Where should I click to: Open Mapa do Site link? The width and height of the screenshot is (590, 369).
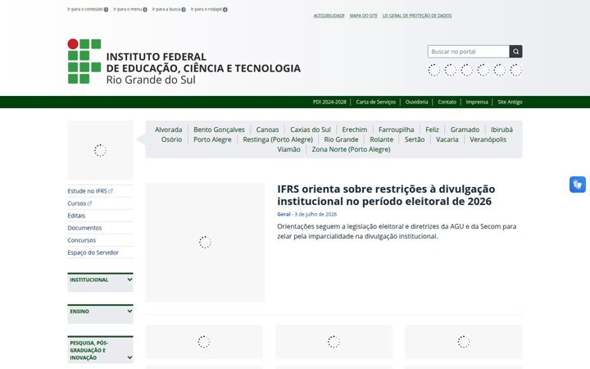pyautogui.click(x=364, y=16)
